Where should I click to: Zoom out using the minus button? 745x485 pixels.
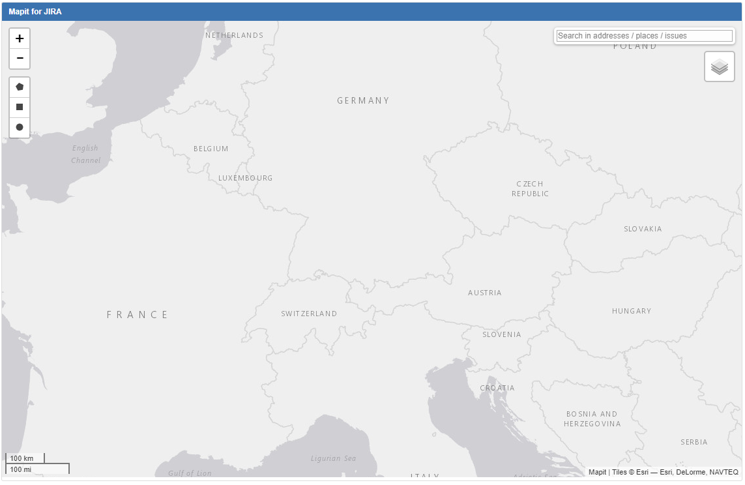click(20, 59)
